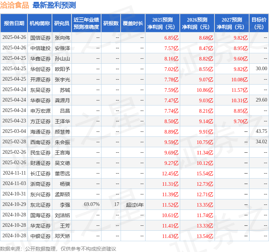Select the 69.07% accuracy value
269x252 pixels.
[92, 204]
